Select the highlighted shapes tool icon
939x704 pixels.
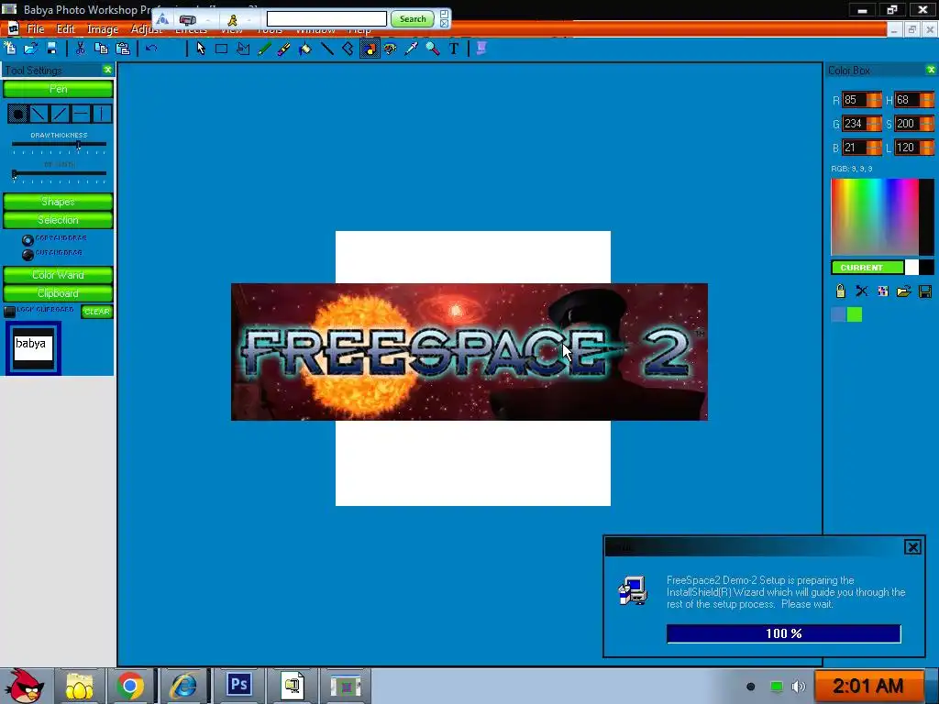point(370,49)
